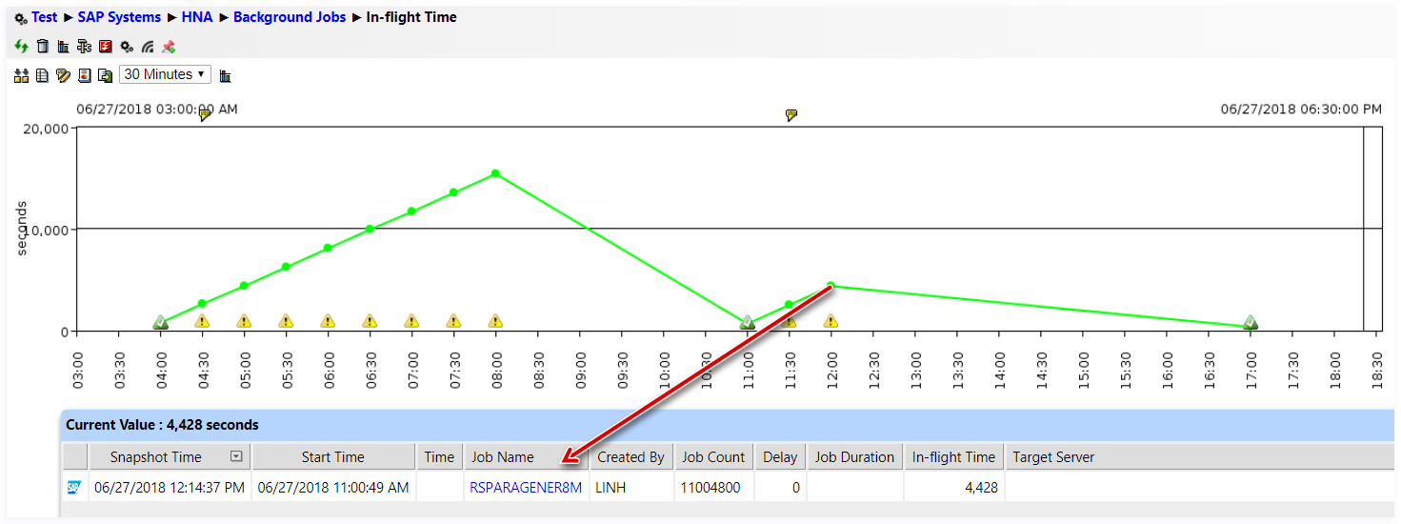Select the chart data point at 07:00
This screenshot has width=1401, height=524.
[x=411, y=212]
